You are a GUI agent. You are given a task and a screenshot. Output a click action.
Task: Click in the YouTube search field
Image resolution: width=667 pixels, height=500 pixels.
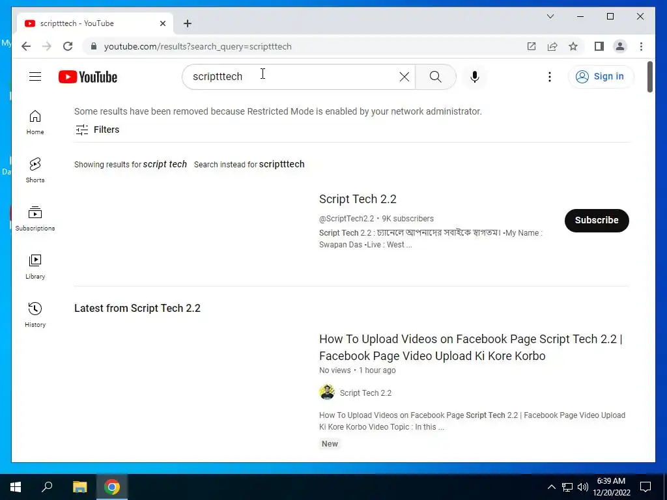tap(298, 77)
